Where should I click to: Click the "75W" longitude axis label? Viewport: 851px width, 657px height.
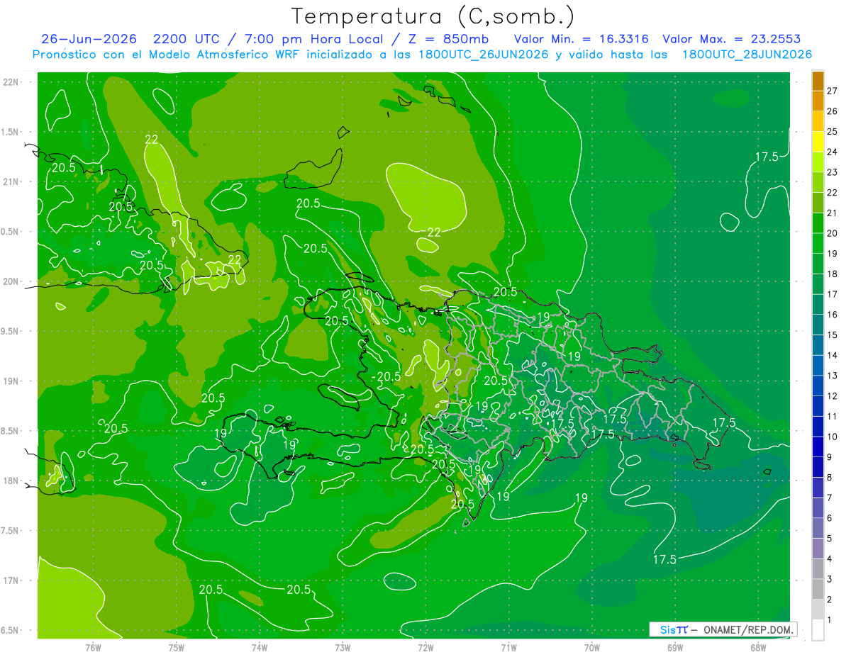(177, 648)
